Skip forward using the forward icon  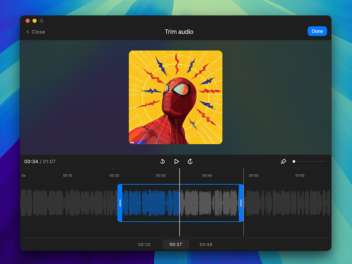pos(190,161)
